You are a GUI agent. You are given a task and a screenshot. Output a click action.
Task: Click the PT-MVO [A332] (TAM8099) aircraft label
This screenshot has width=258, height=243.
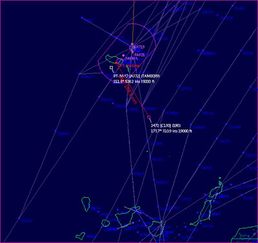point(137,76)
